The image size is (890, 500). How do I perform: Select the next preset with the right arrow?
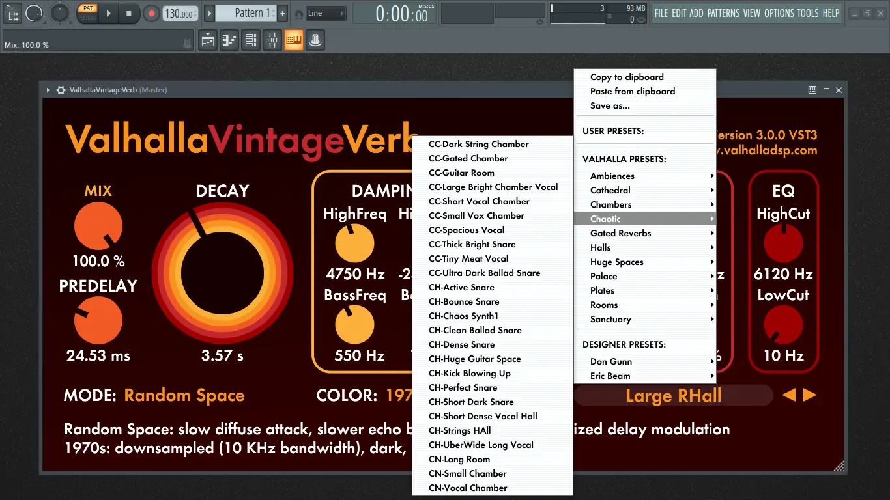click(810, 395)
